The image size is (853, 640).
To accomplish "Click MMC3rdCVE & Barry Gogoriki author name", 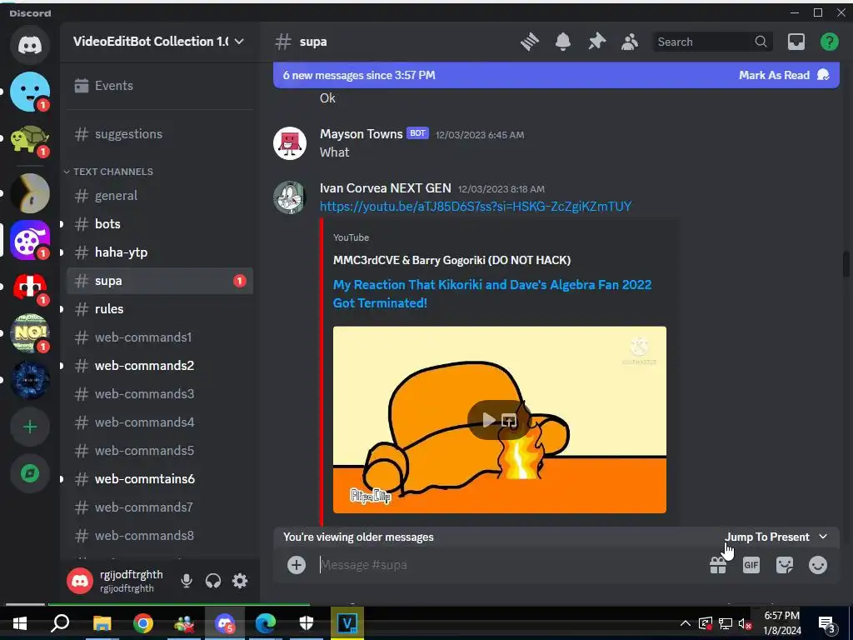I will (x=451, y=260).
